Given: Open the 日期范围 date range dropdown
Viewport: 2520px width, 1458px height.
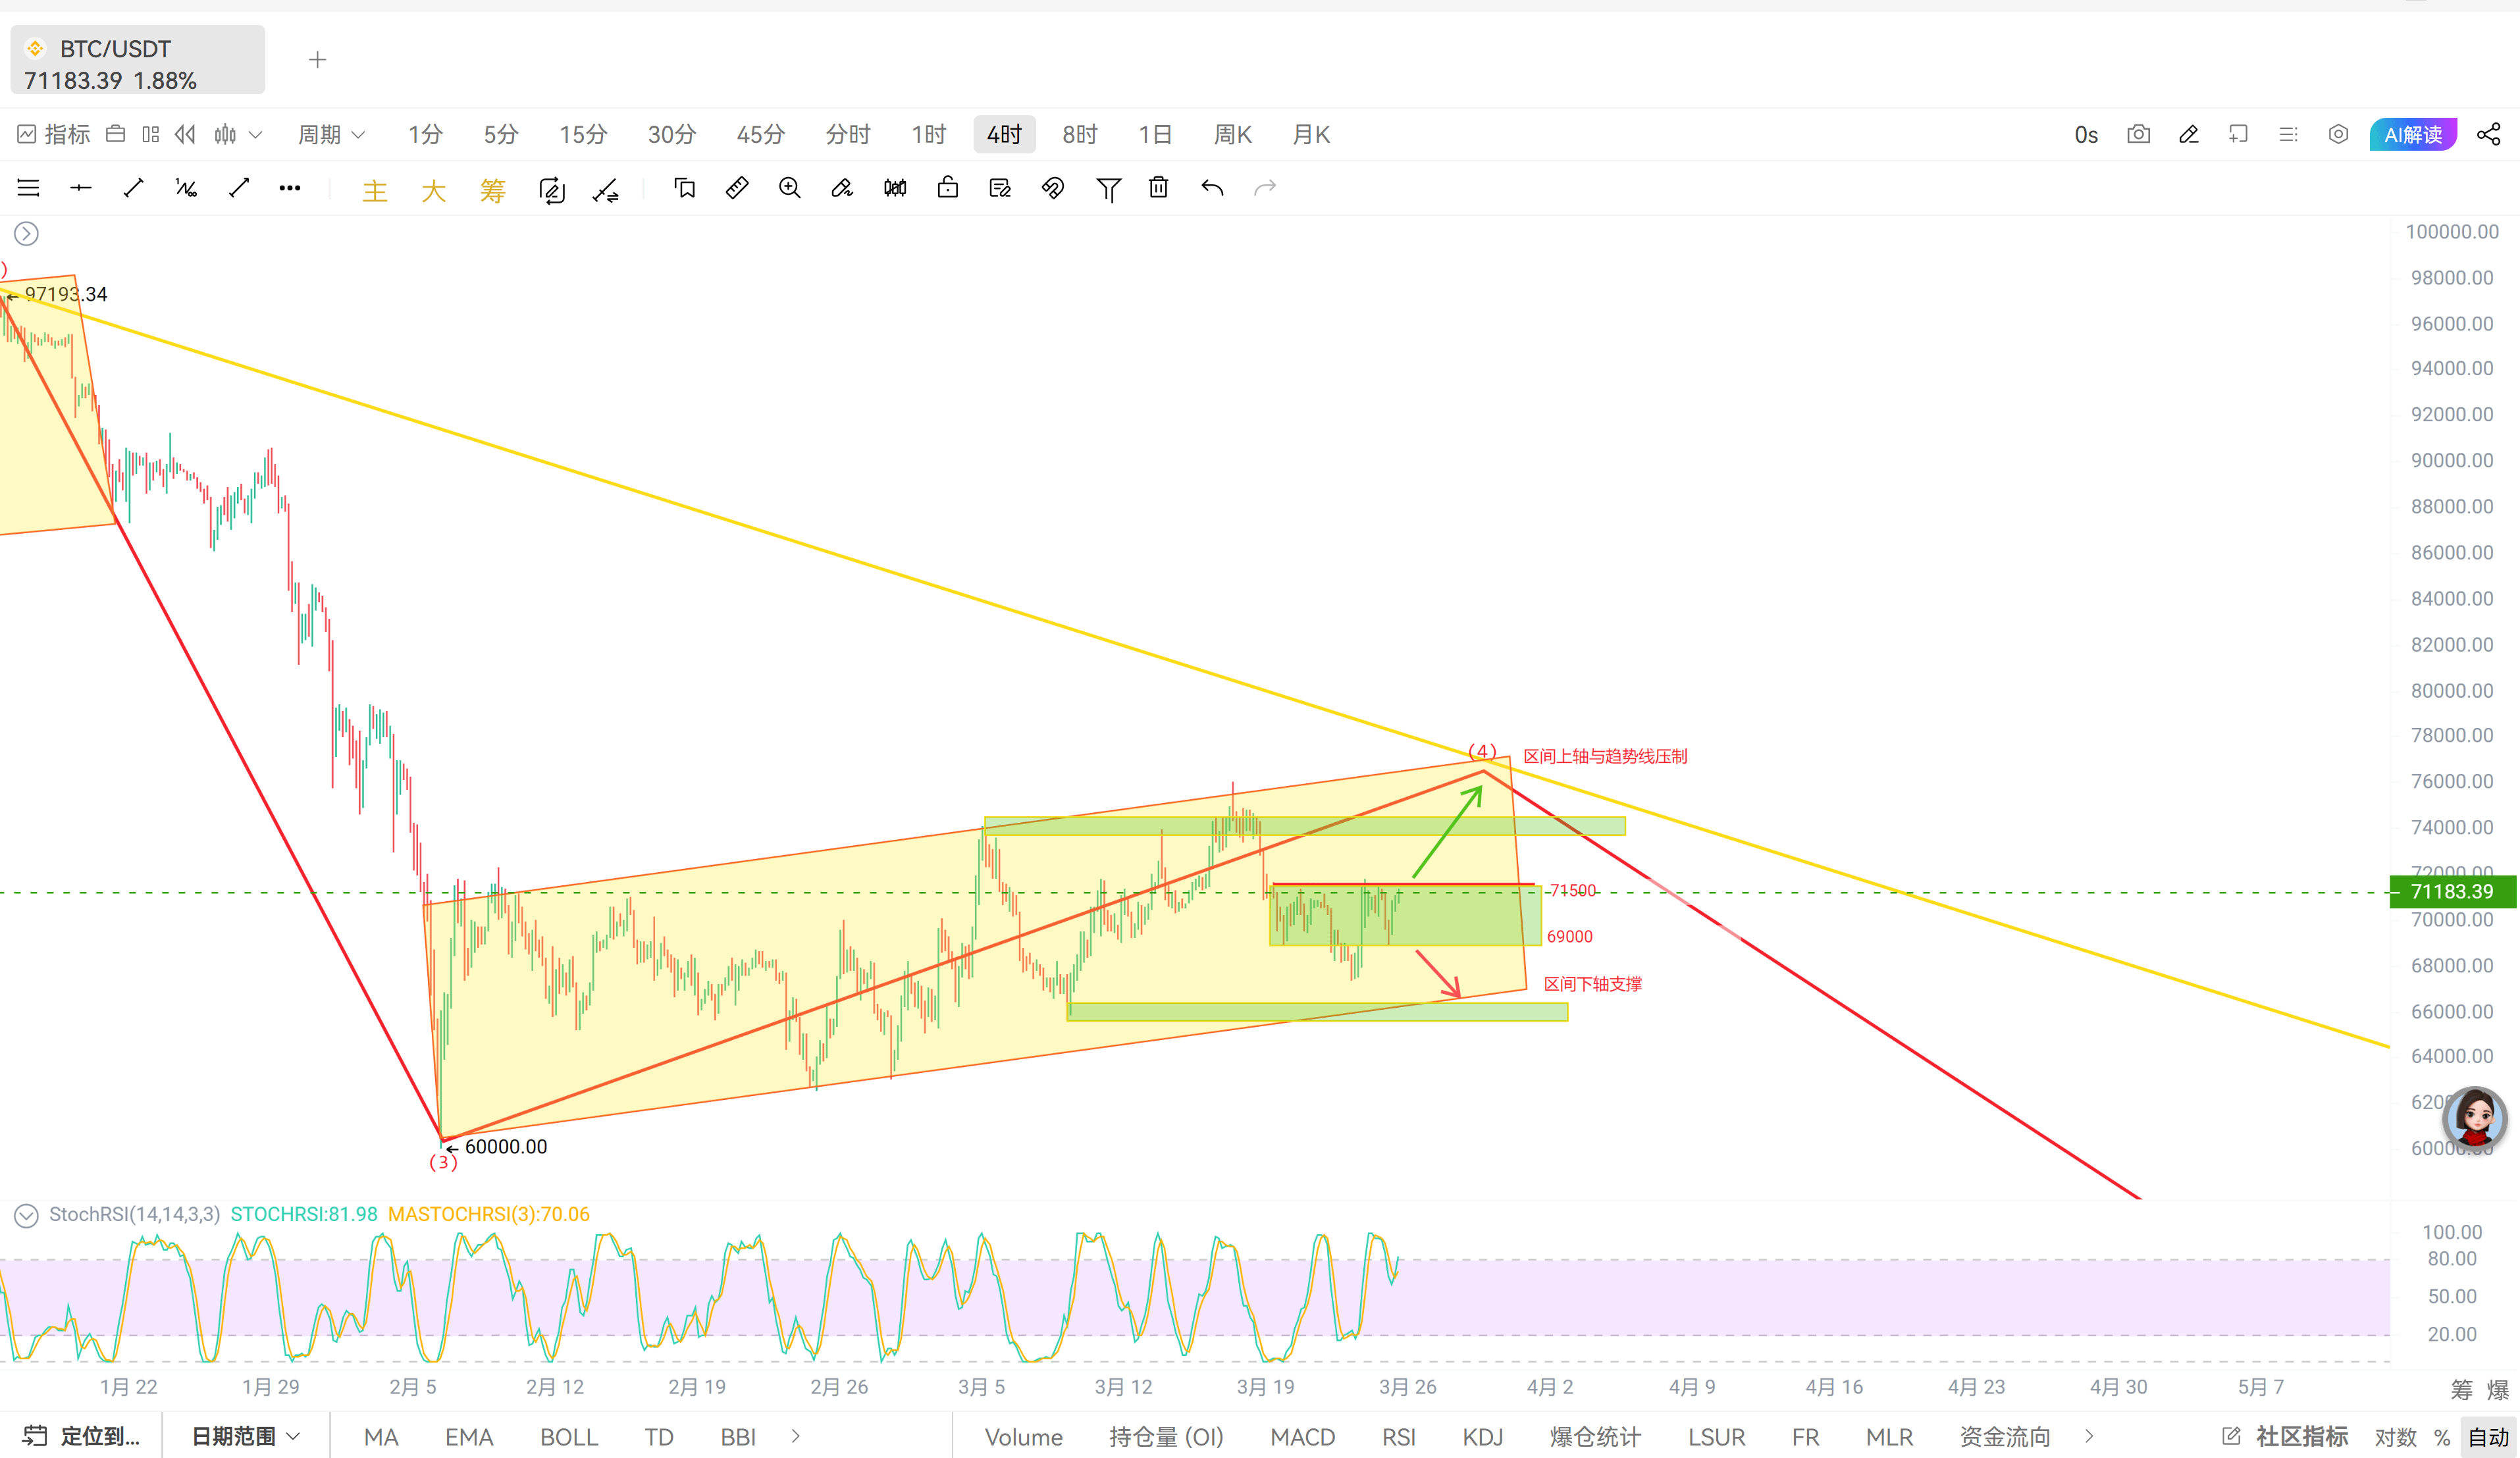Looking at the screenshot, I should pos(245,1436).
